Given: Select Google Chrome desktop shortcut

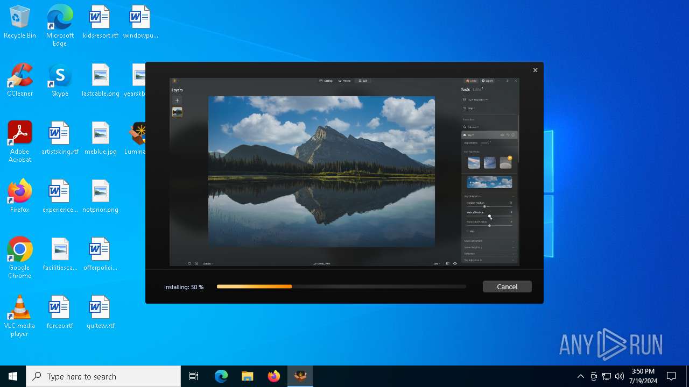Looking at the screenshot, I should (20, 258).
